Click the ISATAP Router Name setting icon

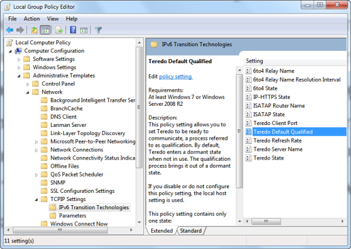click(x=249, y=106)
